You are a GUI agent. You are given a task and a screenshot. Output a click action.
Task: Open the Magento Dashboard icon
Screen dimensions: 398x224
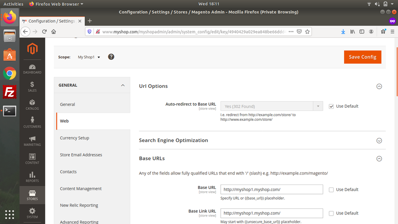pyautogui.click(x=32, y=69)
